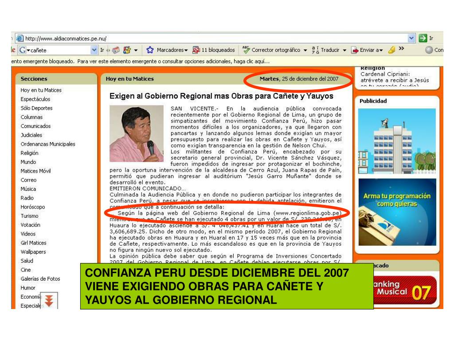Open the Videos section
The image size is (454, 340).
pos(28,234)
